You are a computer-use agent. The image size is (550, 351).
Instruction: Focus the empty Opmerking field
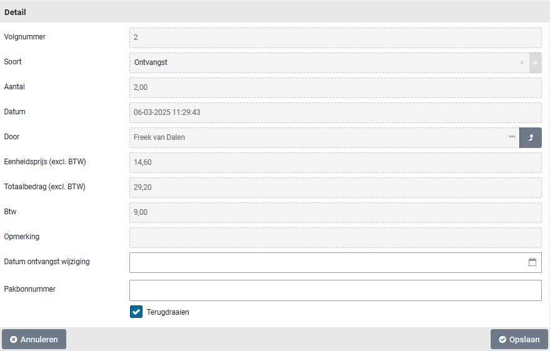[335, 237]
